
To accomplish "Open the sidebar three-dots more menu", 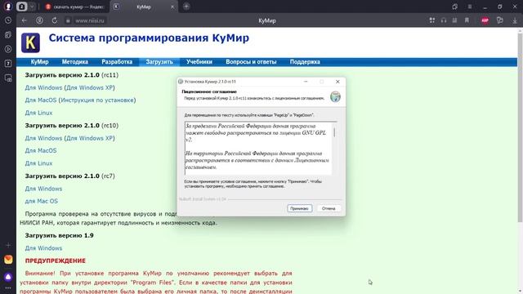I will point(8,288).
